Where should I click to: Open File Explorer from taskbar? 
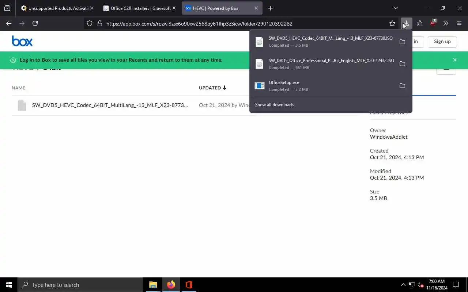[x=153, y=285]
